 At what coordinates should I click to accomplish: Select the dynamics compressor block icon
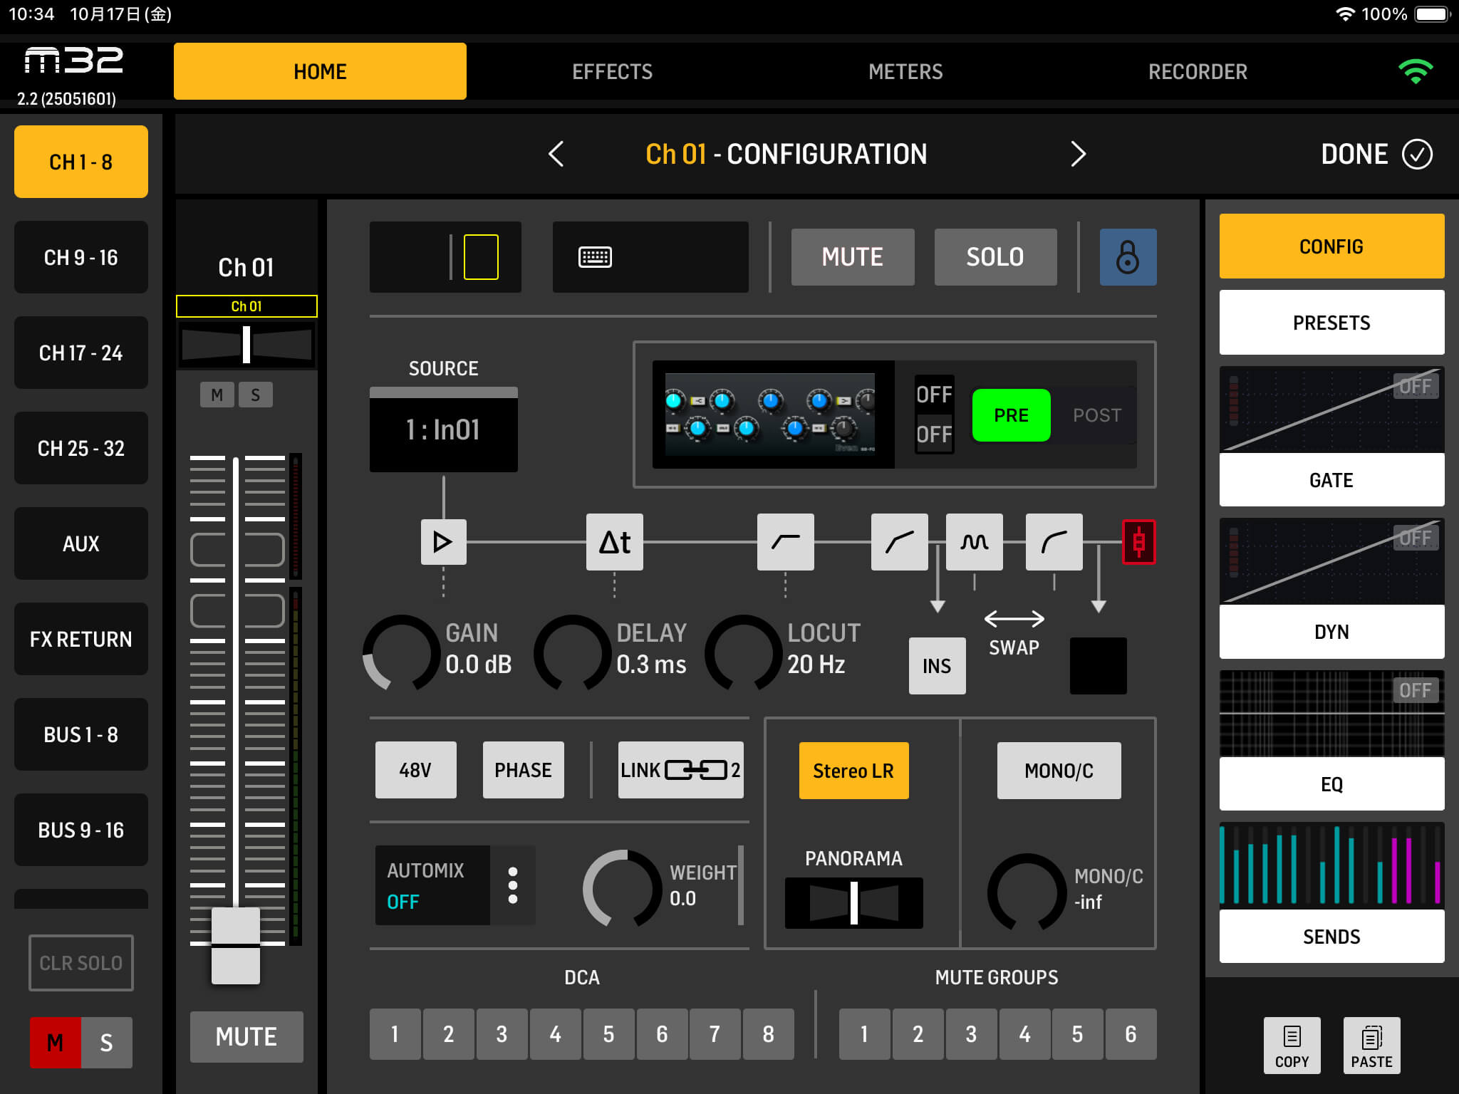pyautogui.click(x=1054, y=542)
